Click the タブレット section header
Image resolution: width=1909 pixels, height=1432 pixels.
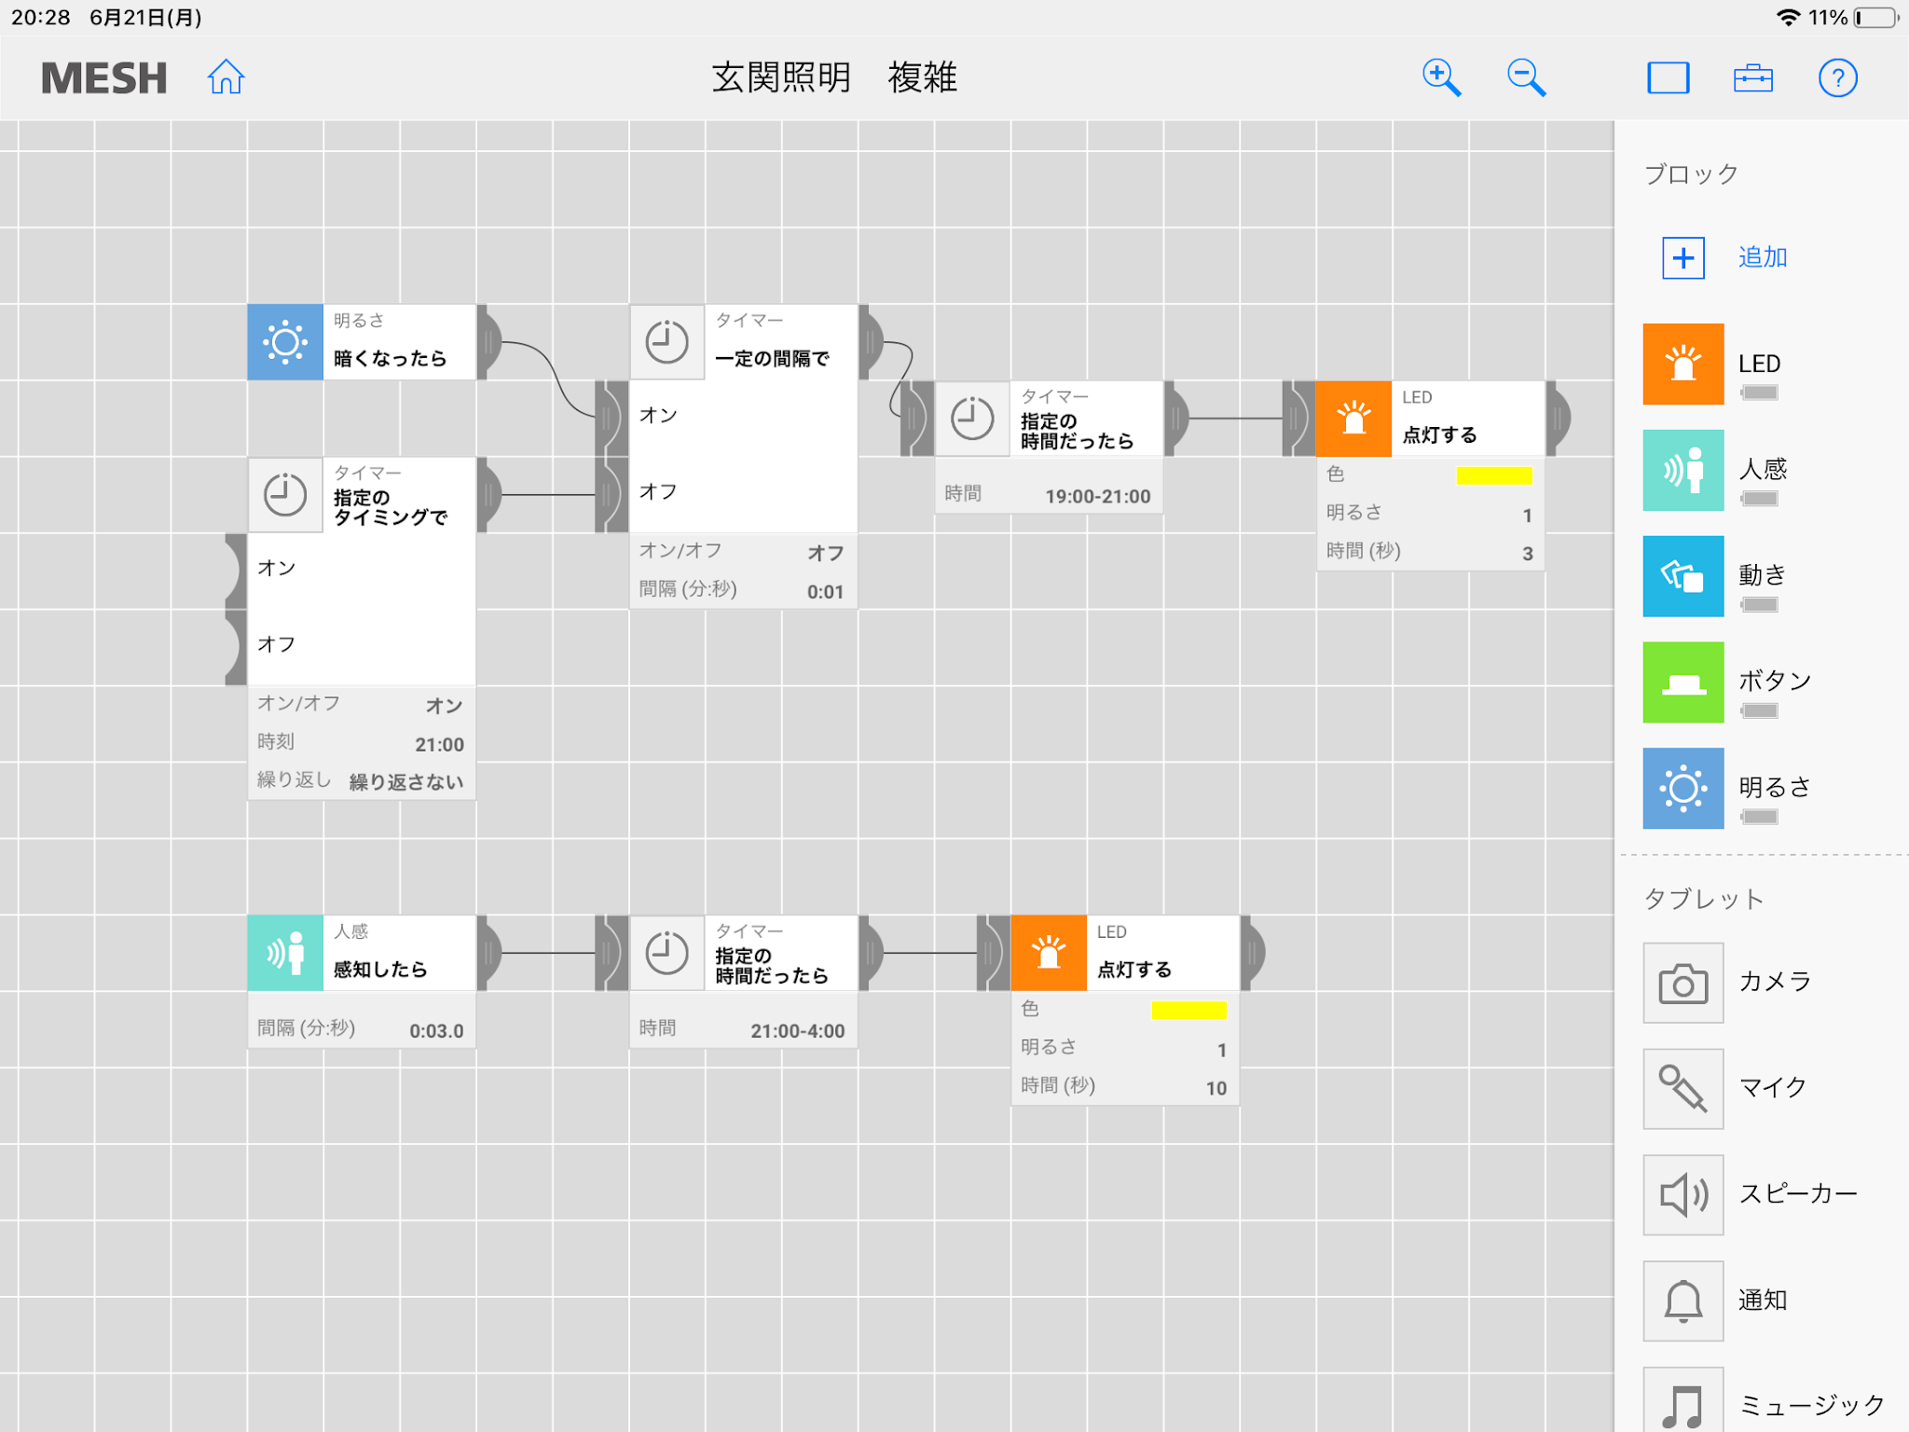1703,899
